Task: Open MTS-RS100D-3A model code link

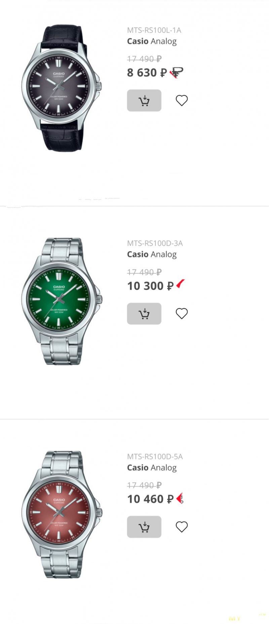Action: tap(155, 243)
